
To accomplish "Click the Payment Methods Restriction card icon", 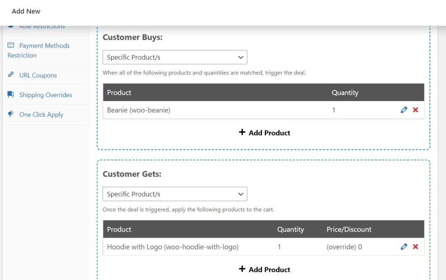I will pyautogui.click(x=11, y=45).
